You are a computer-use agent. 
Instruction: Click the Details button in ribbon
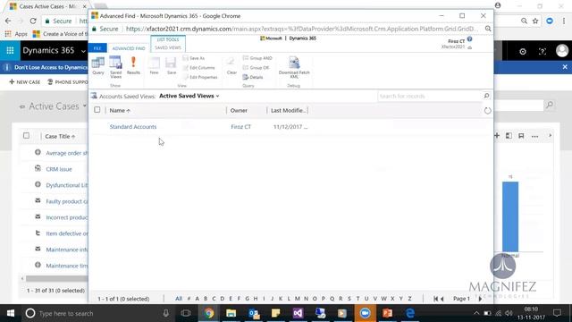click(253, 77)
